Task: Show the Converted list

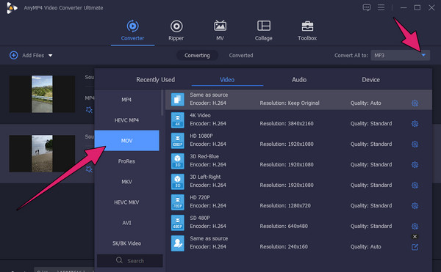Action: [x=241, y=55]
